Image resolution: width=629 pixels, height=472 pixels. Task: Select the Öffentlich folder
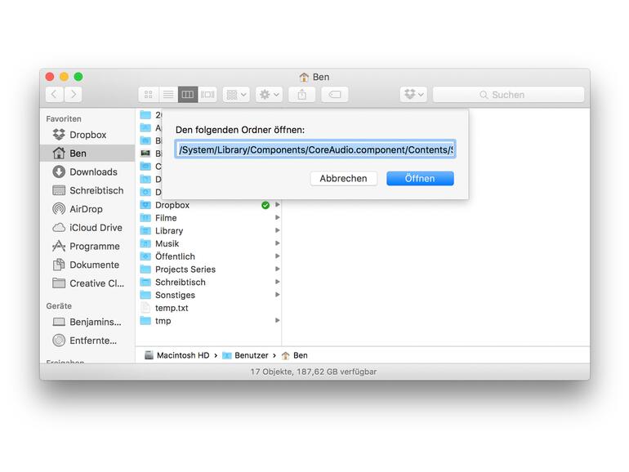click(208, 256)
